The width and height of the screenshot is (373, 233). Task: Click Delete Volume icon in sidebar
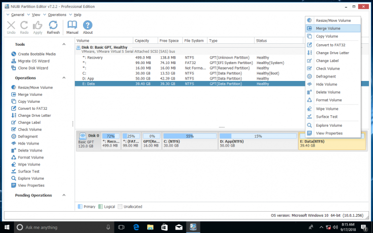pos(13,151)
